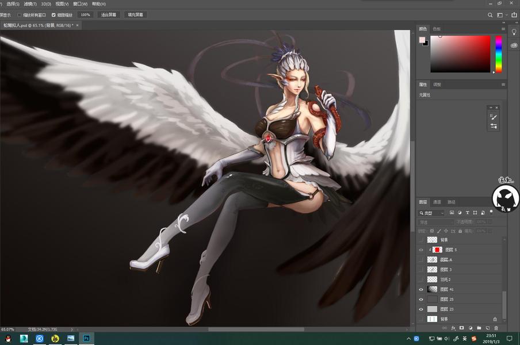Viewport: 520px width, 345px height.
Task: Open the blue K app in taskbar
Action: point(40,338)
